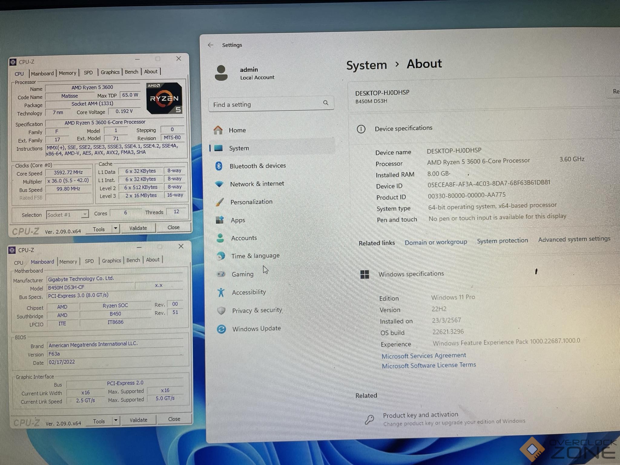
Task: Open Windows Update circular arrows icon
Action: 222,329
